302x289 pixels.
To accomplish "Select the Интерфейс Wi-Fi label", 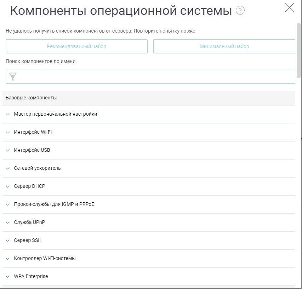I will [x=33, y=132].
